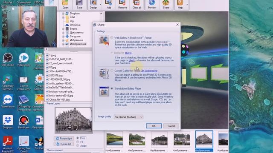Click the Save toolbar icon

click(79, 5)
